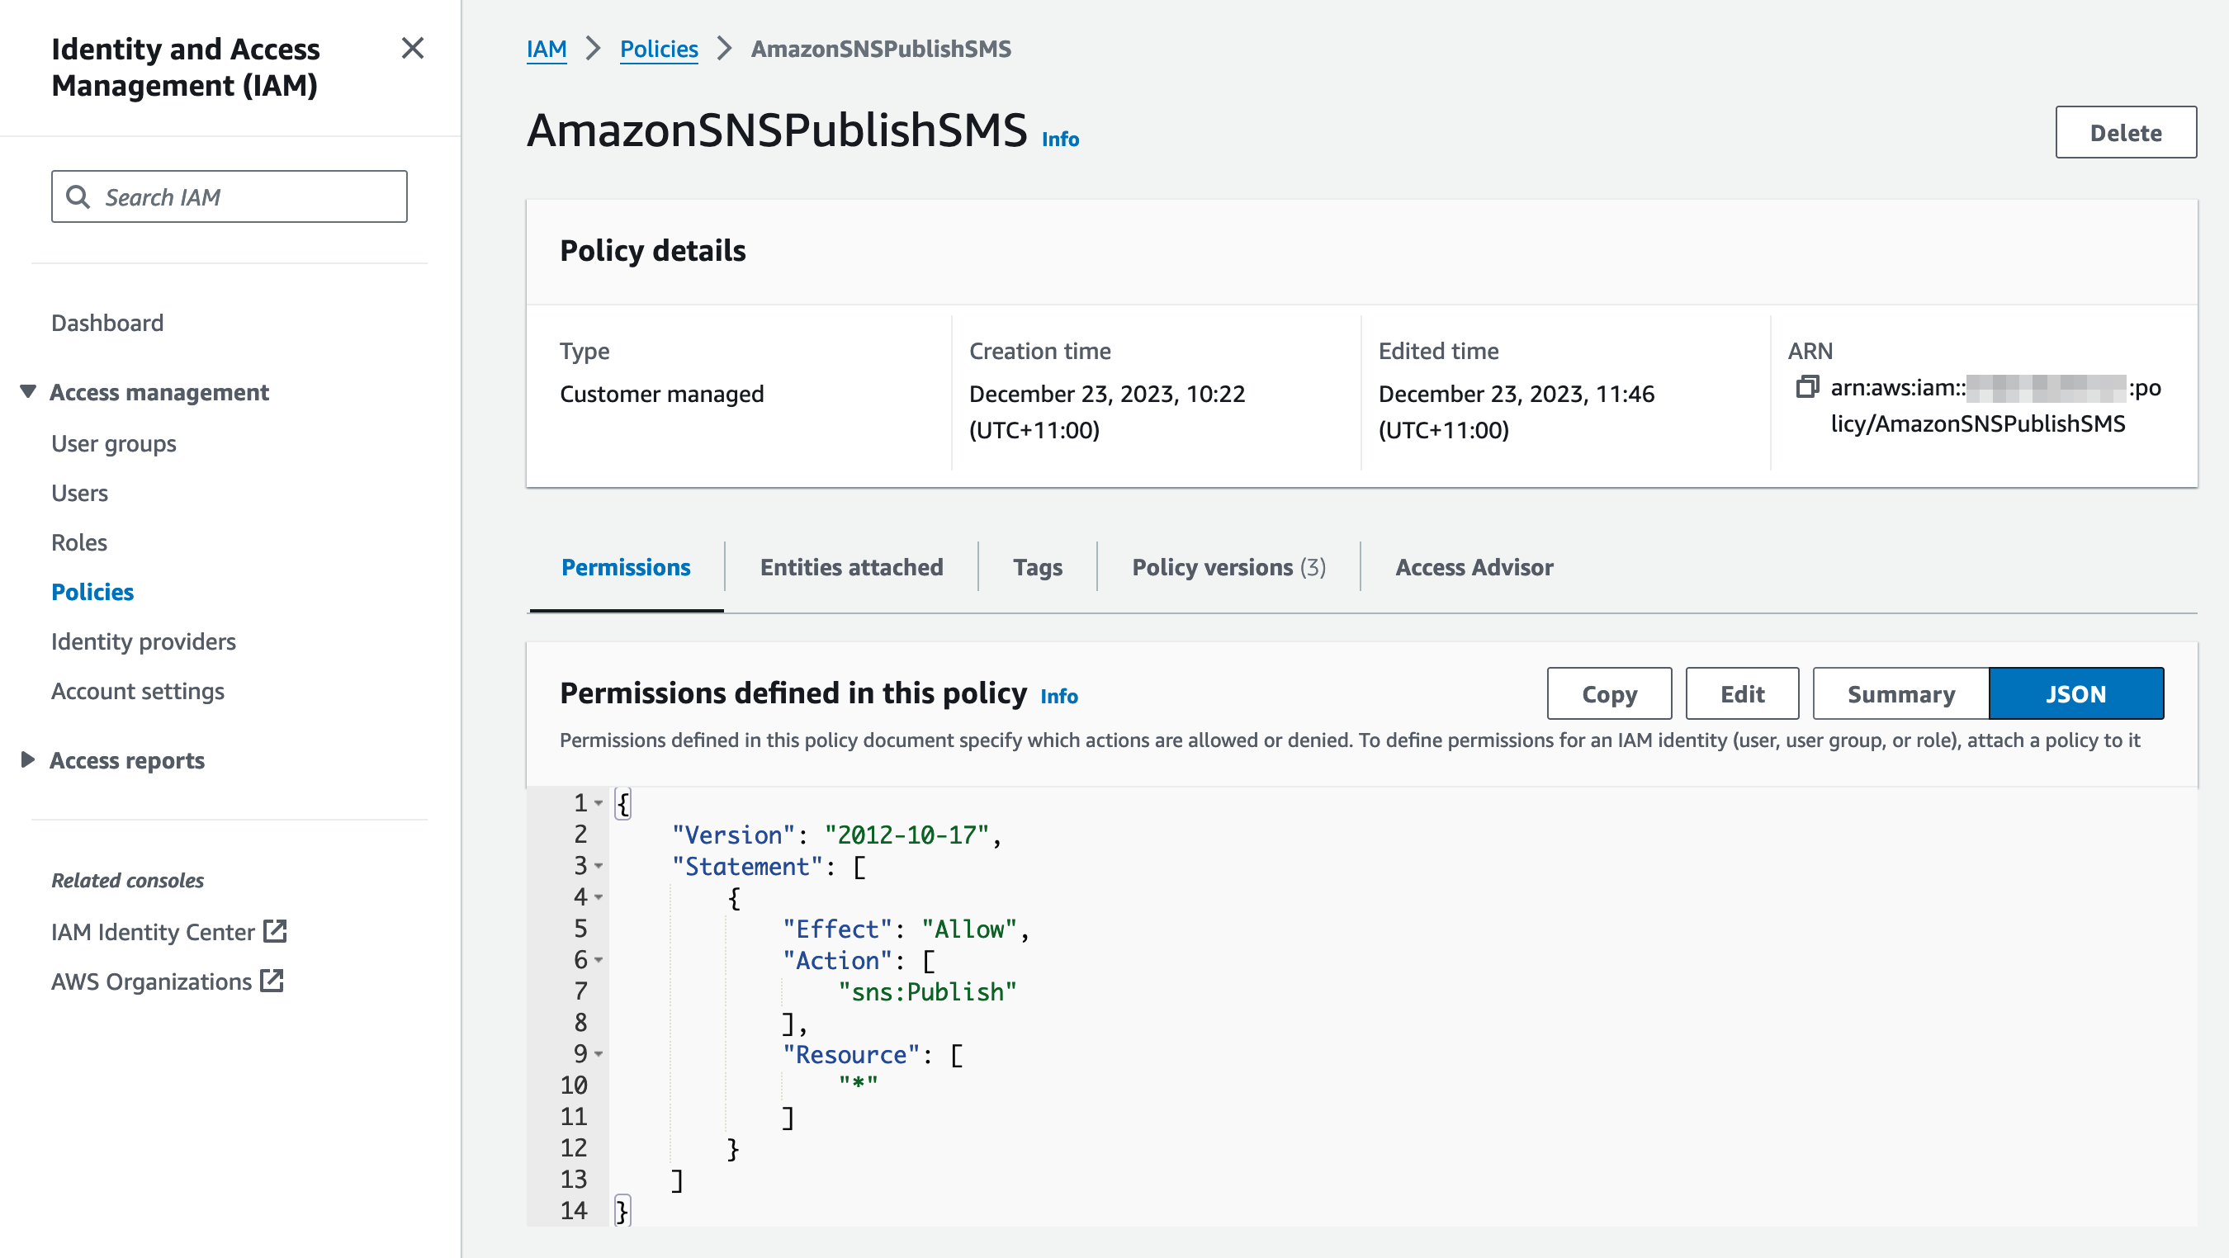Click the "Allow" effect value
Viewport: 2229px width, 1258px height.
pyautogui.click(x=968, y=929)
